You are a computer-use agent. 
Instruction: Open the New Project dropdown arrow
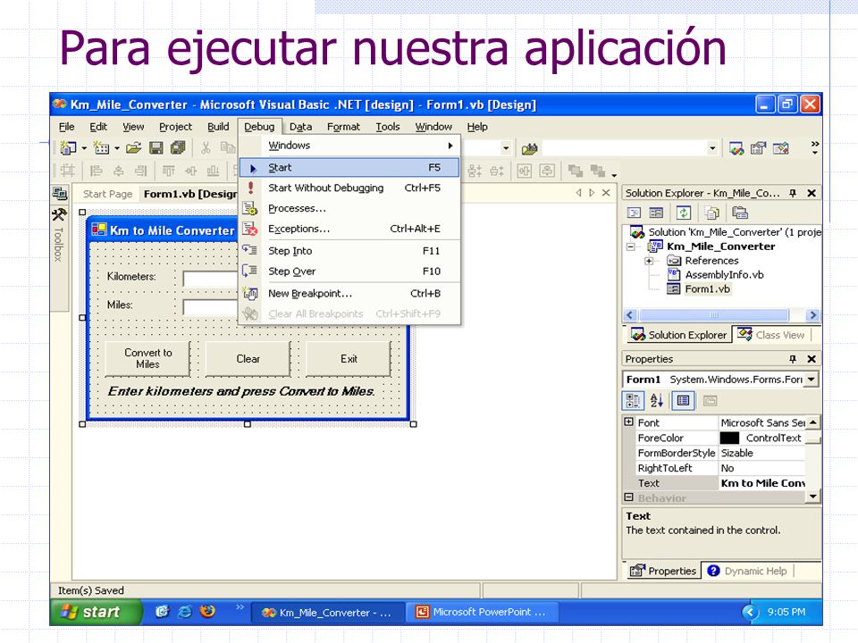click(84, 148)
